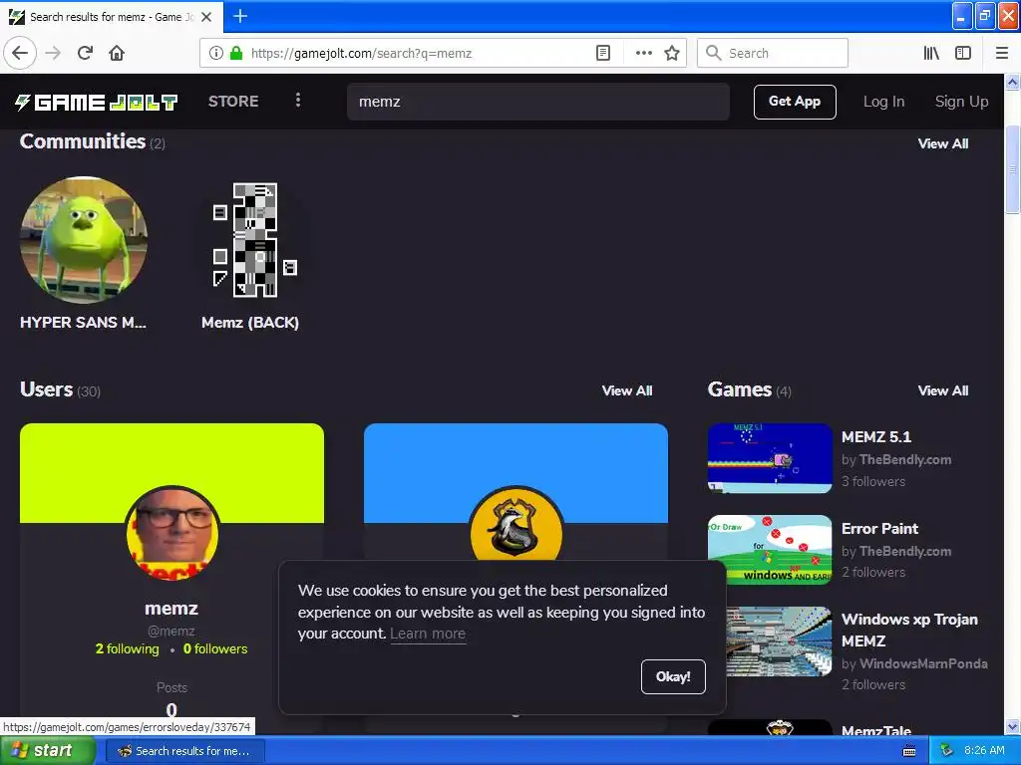This screenshot has height=765, width=1021.
Task: Click Log In
Action: 883,102
